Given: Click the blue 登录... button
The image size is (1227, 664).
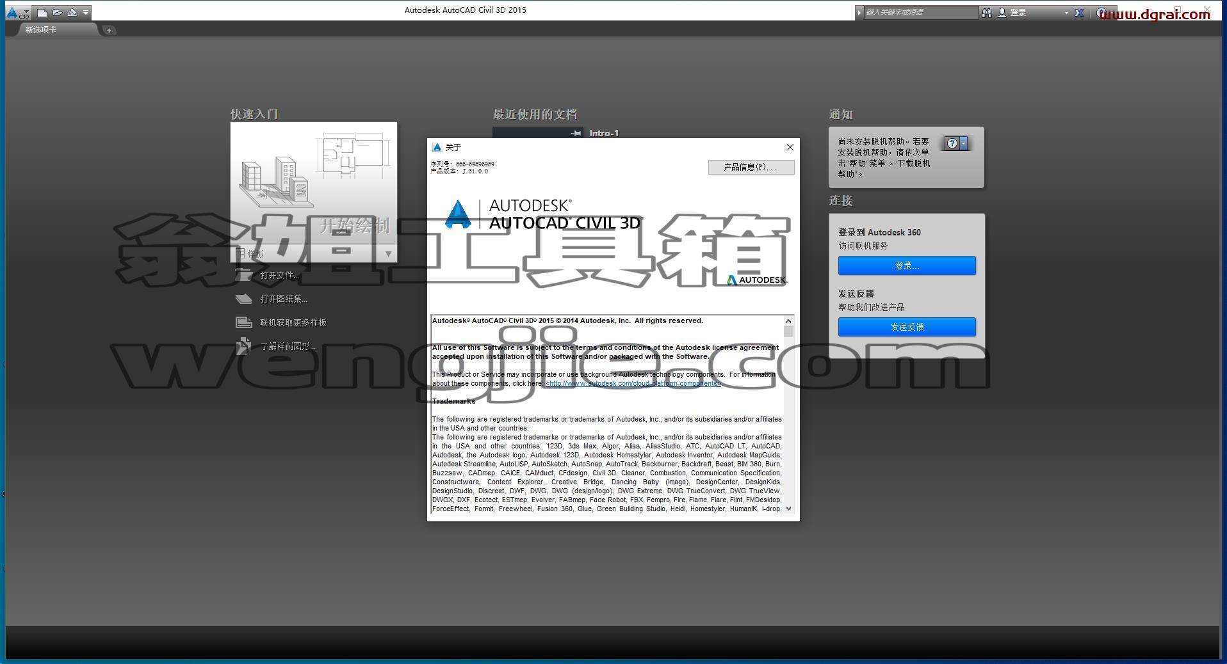Looking at the screenshot, I should pos(907,265).
